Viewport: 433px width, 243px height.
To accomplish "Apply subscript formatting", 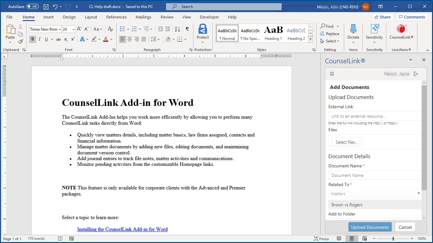I will click(x=66, y=39).
